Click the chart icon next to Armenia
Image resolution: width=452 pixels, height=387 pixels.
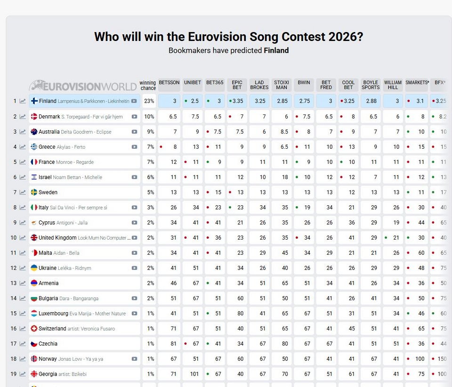[23, 283]
